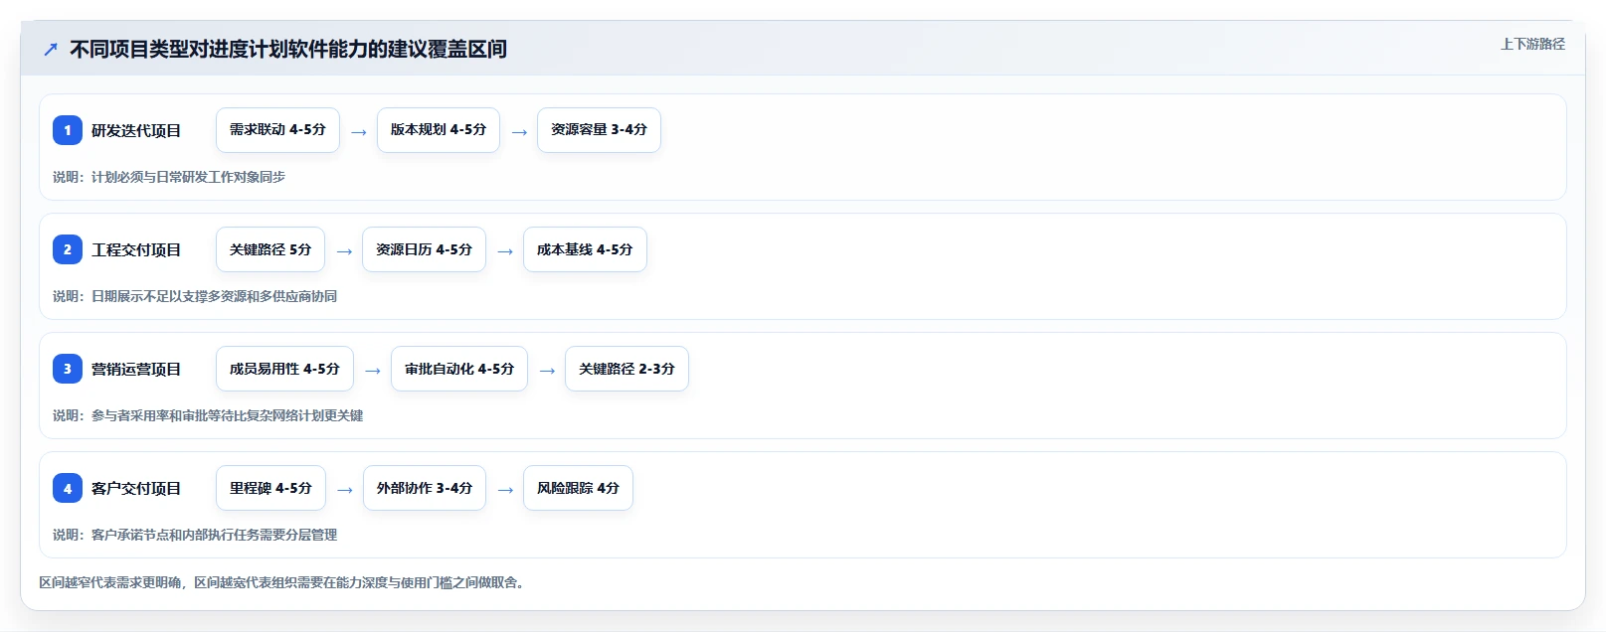1606x632 pixels.
Task: Click the 客户交付项目 row title
Action: [136, 488]
